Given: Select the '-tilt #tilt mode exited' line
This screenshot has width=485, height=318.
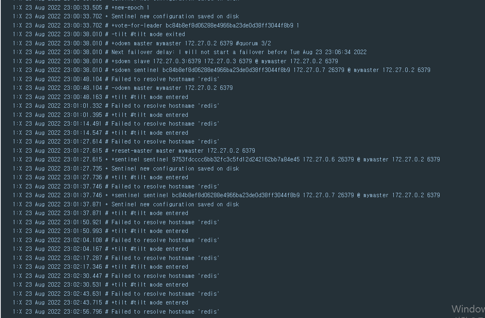Looking at the screenshot, I should coord(148,34).
